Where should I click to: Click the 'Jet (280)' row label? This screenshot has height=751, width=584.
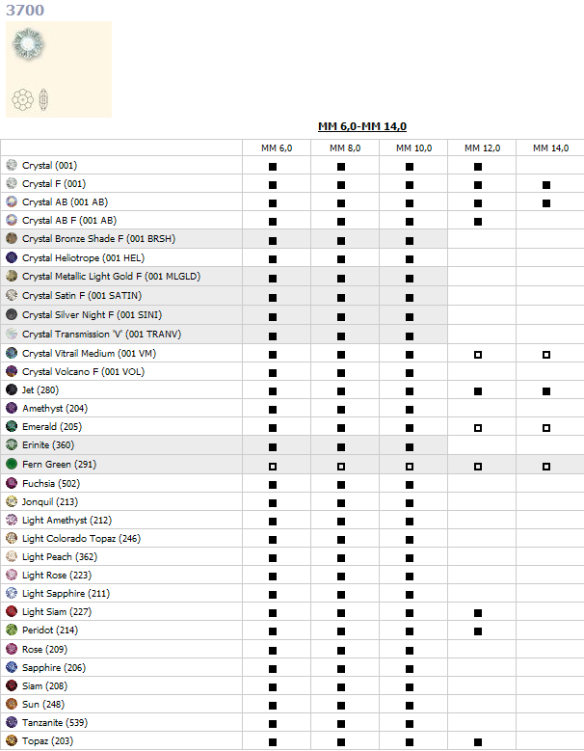point(40,389)
